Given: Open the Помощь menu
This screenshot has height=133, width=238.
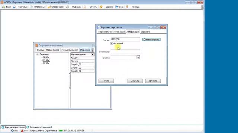Looking at the screenshot, I should pos(135,7).
